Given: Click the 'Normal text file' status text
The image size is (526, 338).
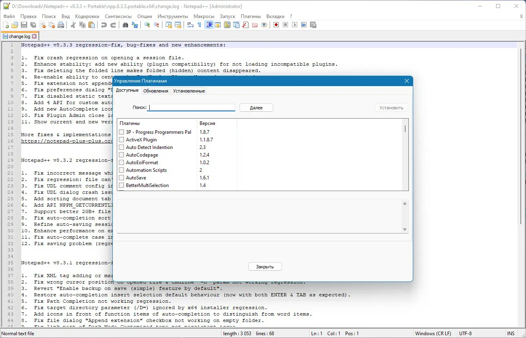Looking at the screenshot, I should click(18, 334).
